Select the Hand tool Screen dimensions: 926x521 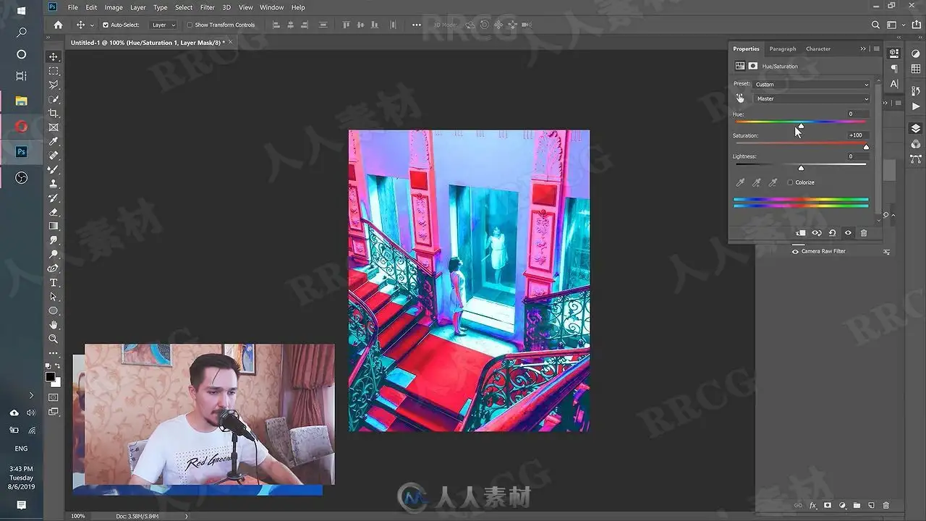point(54,325)
